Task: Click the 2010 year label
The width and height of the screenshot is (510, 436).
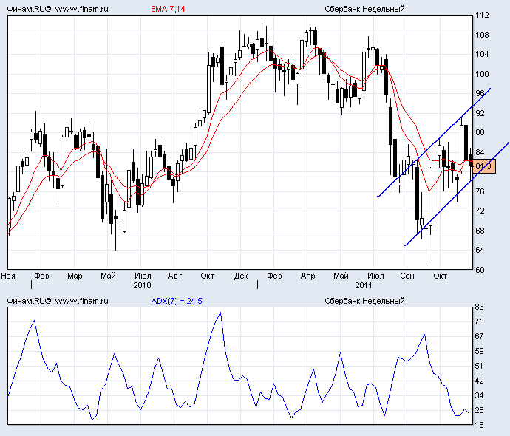Action: (x=142, y=285)
